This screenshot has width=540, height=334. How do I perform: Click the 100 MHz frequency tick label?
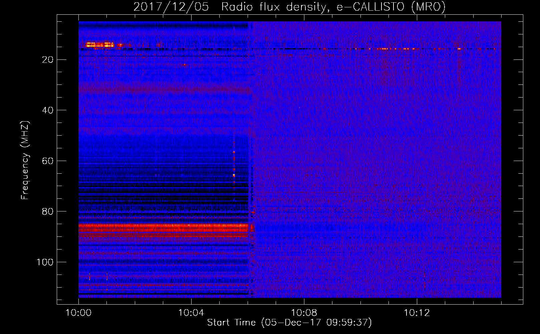tap(45, 262)
